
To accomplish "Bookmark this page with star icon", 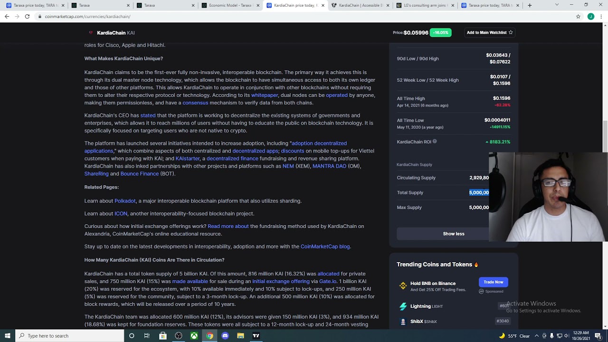I will point(578,16).
